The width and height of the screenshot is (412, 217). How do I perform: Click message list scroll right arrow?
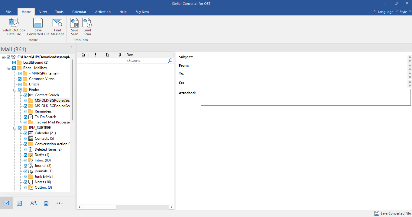click(171, 207)
